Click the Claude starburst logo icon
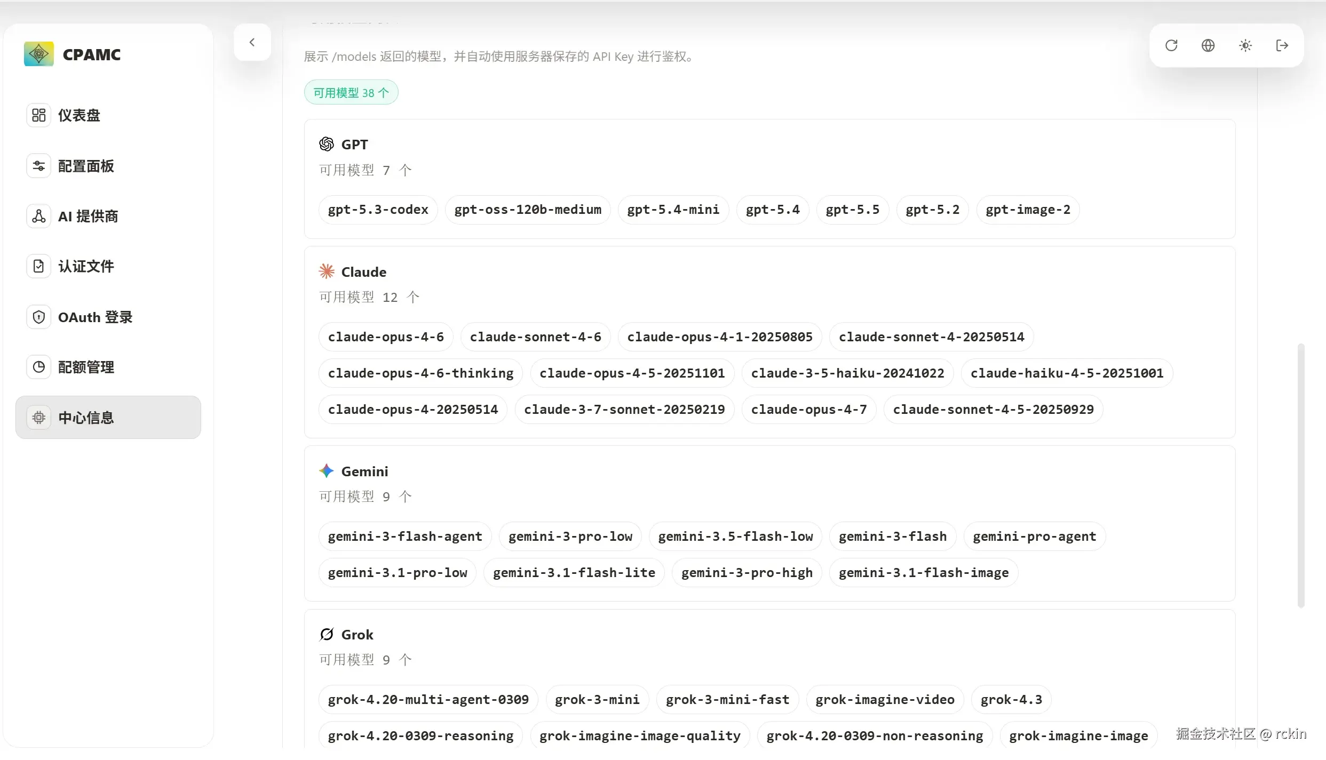 [327, 271]
